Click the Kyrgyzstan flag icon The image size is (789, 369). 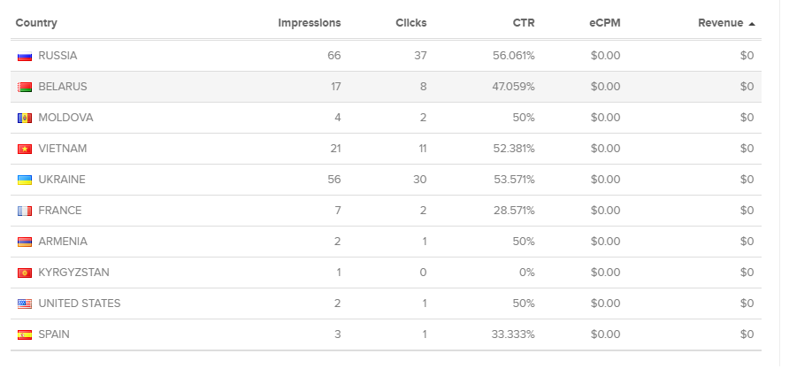pyautogui.click(x=25, y=273)
